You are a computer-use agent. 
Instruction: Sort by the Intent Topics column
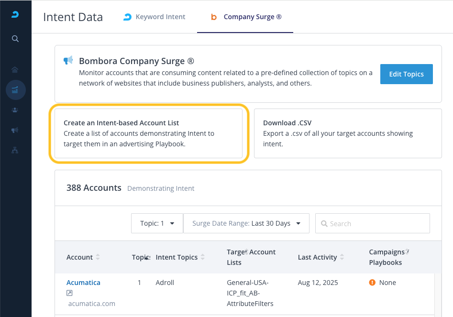click(202, 257)
